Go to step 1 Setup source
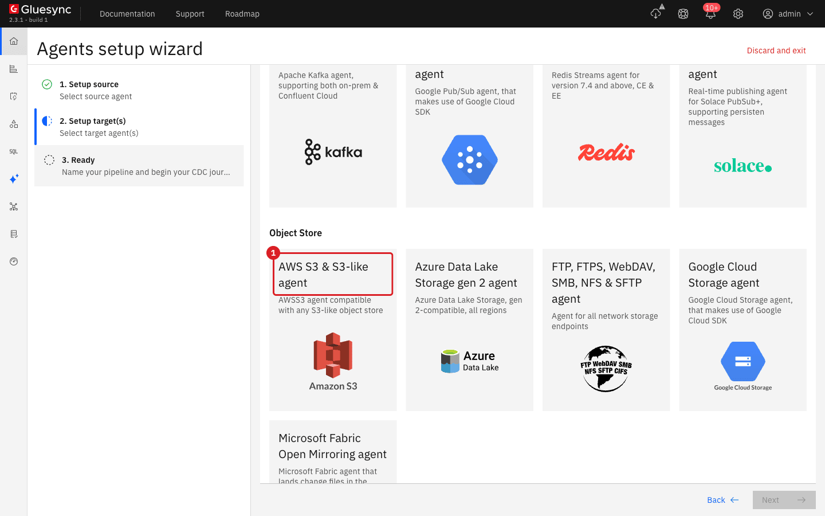This screenshot has width=825, height=516. coord(139,90)
